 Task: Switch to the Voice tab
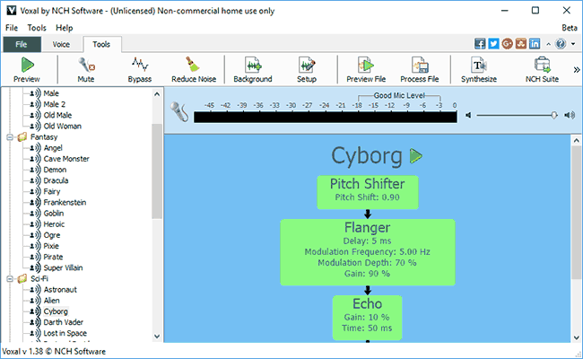tap(61, 44)
